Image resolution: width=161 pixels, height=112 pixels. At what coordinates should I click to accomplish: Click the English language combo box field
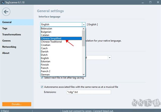(61, 25)
